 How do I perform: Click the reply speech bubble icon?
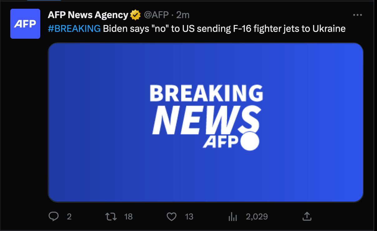[x=54, y=216]
